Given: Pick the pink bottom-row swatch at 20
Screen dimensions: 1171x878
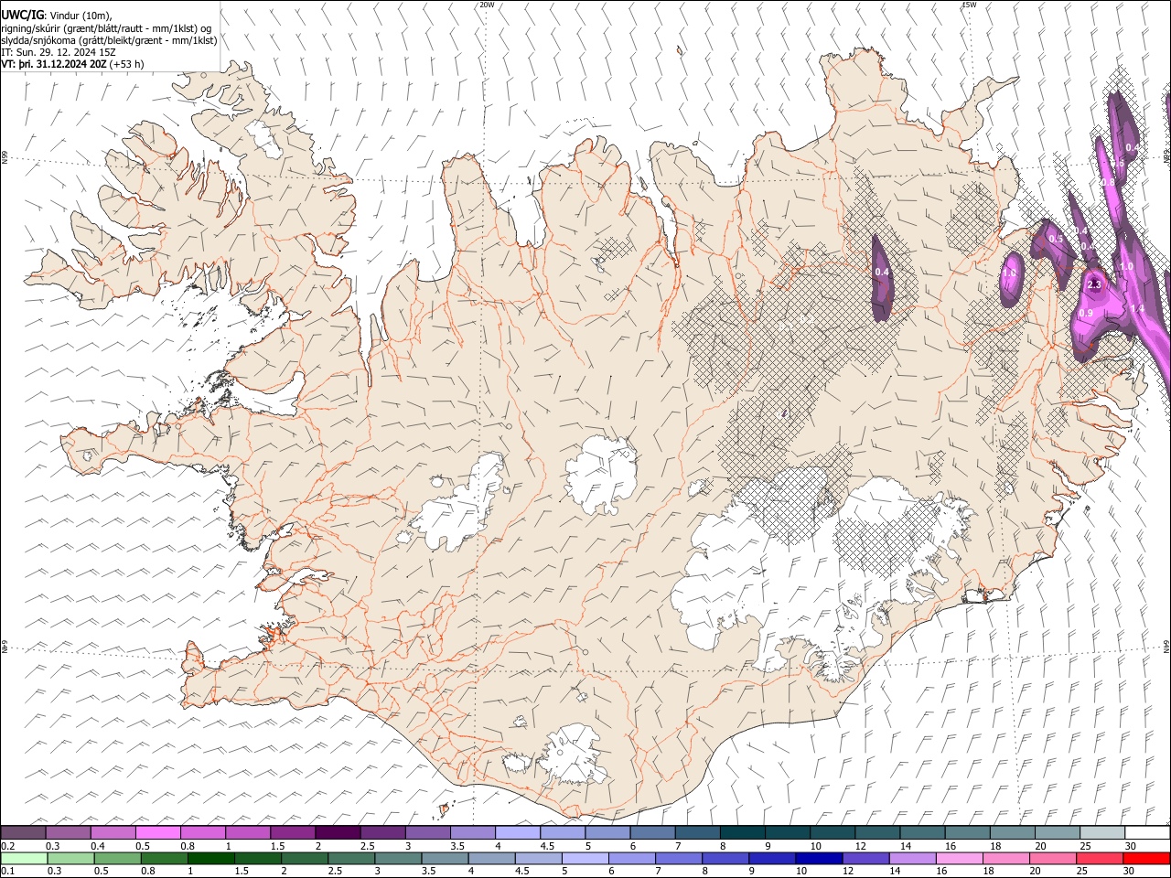Looking at the screenshot, I should pos(1052,858).
